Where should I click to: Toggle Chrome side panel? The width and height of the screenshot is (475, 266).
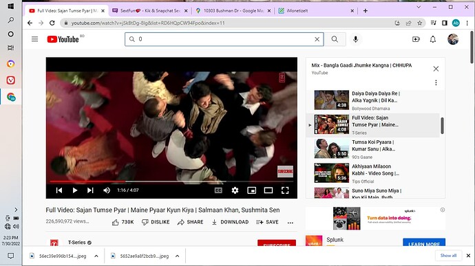coord(445,23)
